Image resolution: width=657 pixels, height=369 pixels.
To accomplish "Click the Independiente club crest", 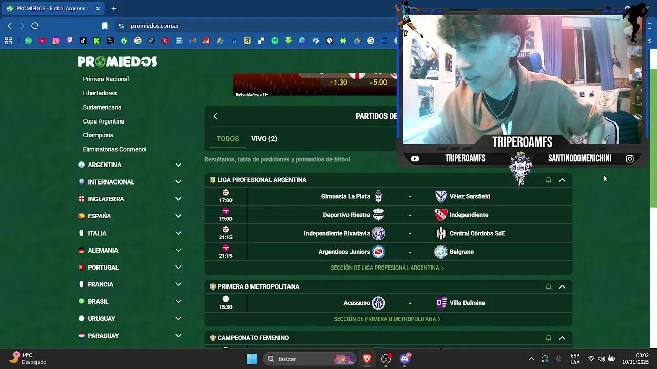I will pyautogui.click(x=441, y=215).
